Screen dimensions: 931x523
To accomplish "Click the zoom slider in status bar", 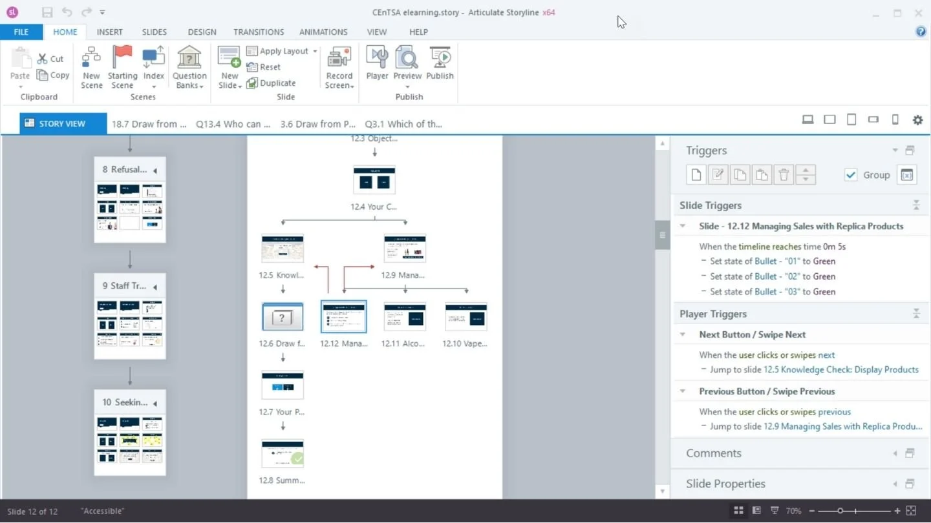I will pyautogui.click(x=840, y=511).
